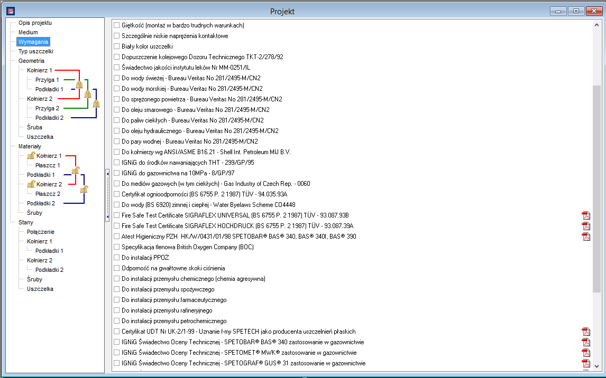Click the red padlock linking Kołnierz 1 and 2 geometry
This screenshot has height=378, width=606.
click(x=79, y=84)
